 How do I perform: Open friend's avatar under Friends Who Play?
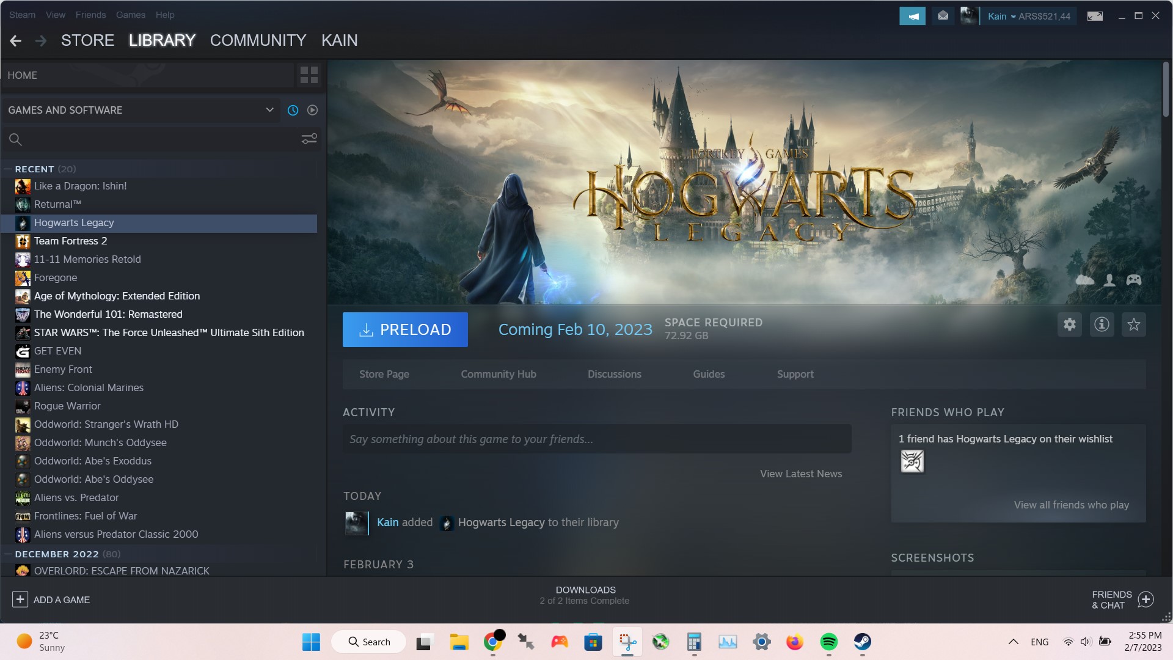[912, 461]
